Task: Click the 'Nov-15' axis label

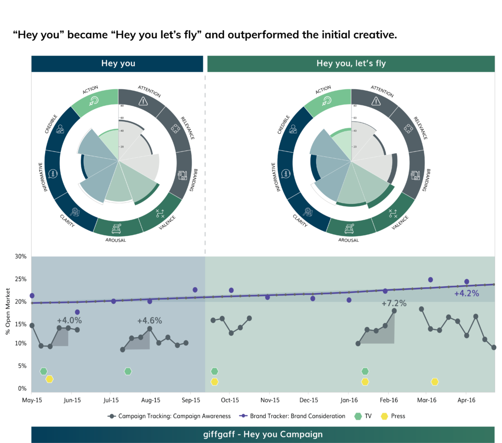Action: coord(270,400)
